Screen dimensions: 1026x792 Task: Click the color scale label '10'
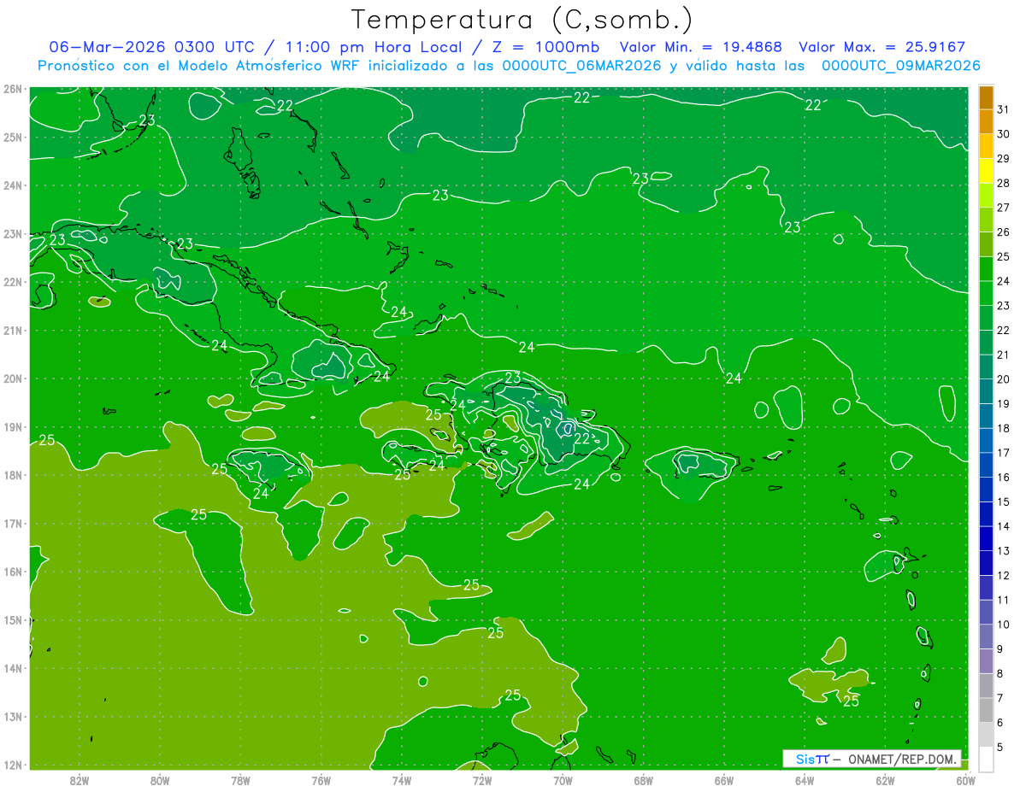coord(1003,625)
